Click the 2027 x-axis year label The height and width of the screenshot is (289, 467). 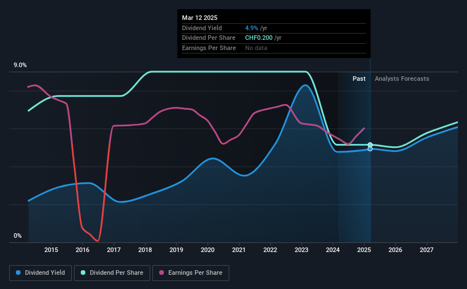(x=427, y=250)
